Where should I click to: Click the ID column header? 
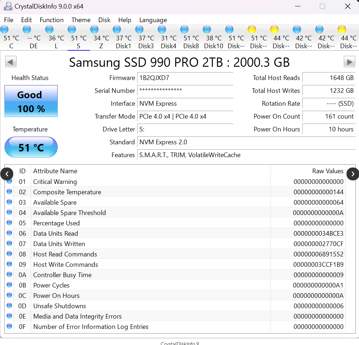click(22, 171)
